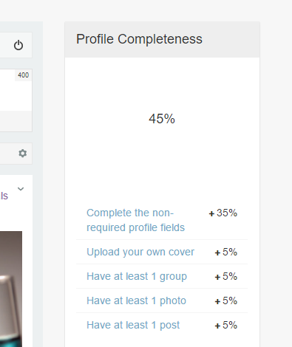Expand the downward chevron arrow
The height and width of the screenshot is (347, 292).
point(21,189)
